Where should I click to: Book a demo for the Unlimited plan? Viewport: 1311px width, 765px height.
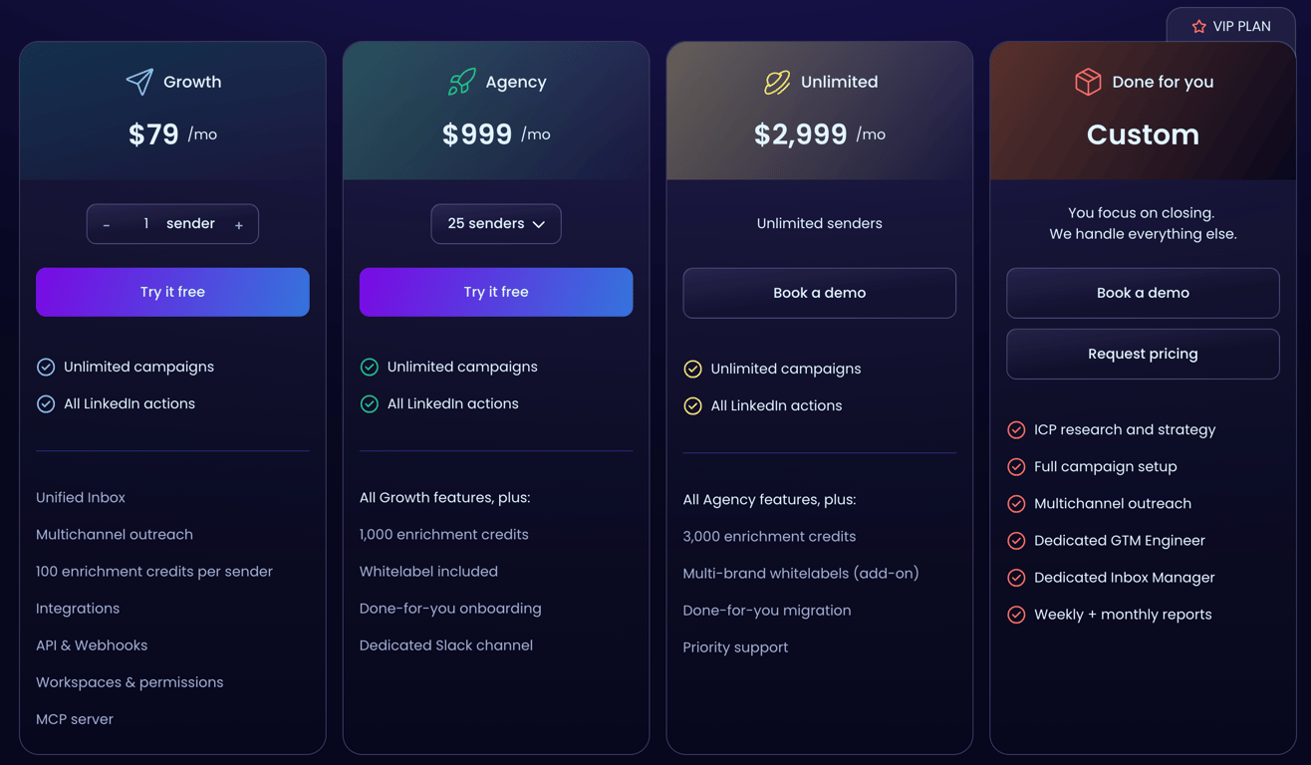pos(820,293)
